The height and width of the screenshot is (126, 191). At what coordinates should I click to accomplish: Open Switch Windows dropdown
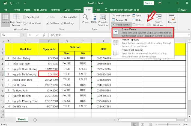159,20
